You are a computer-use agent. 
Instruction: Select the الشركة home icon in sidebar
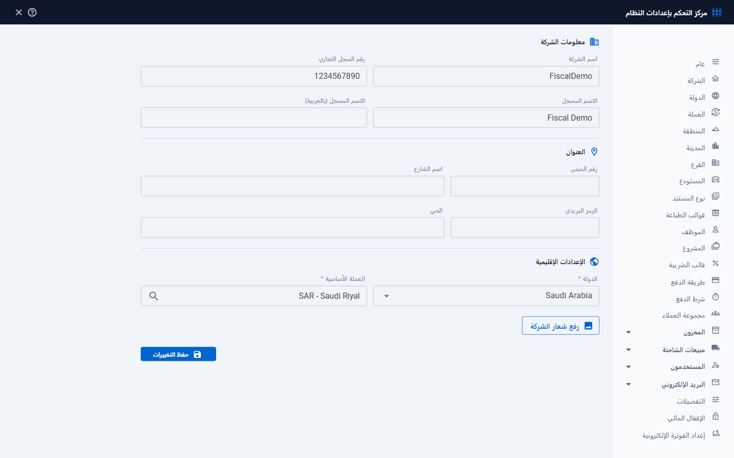point(716,79)
